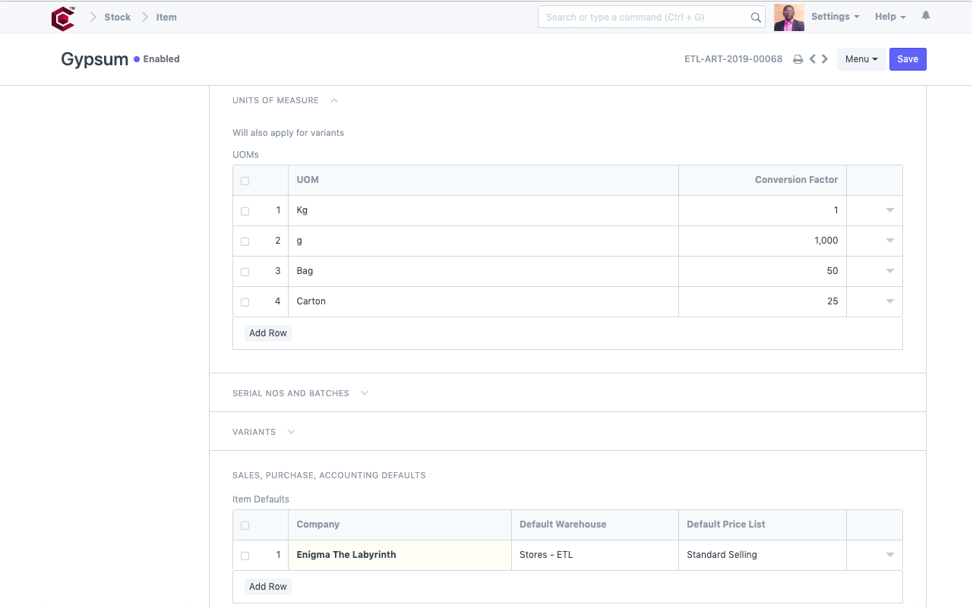Open notifications via the bell icon

(925, 14)
